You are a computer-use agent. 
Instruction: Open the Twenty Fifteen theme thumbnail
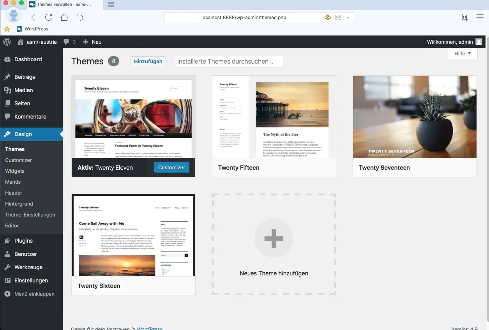[x=274, y=117]
